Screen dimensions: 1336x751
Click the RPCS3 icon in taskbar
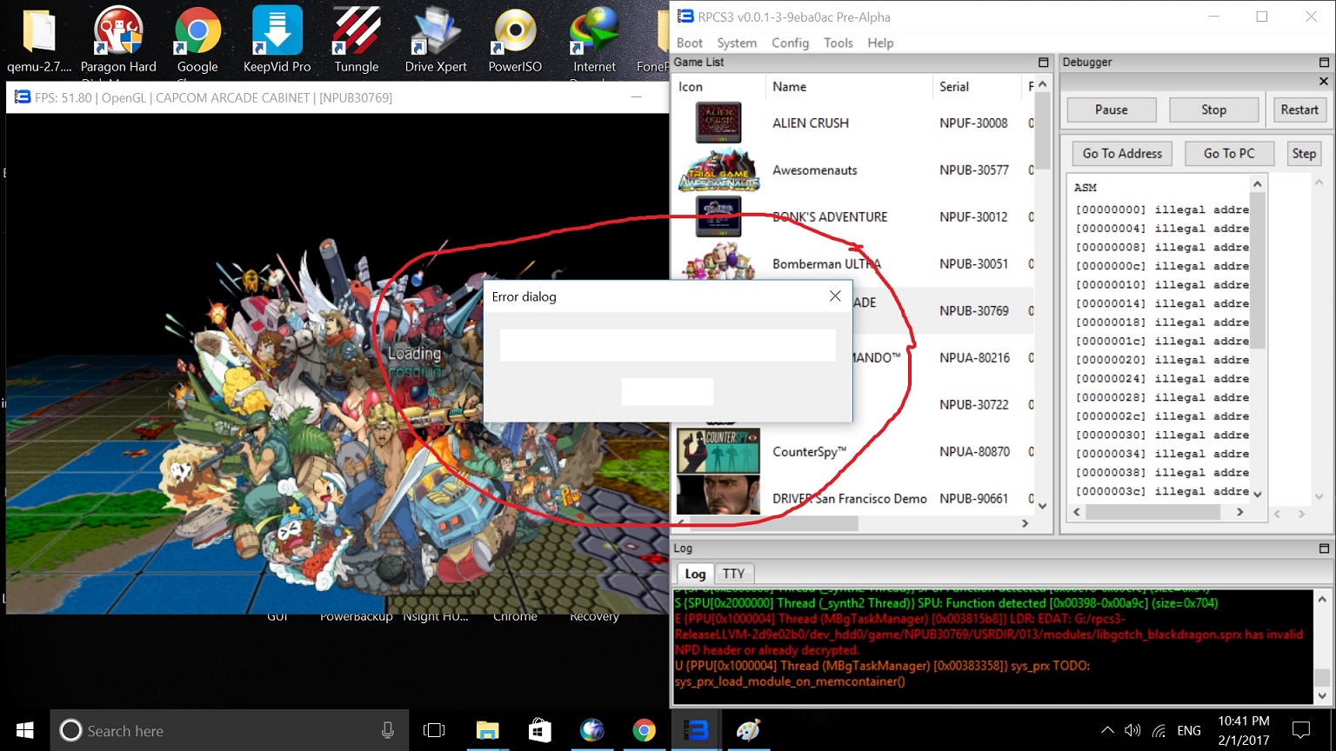coord(696,730)
